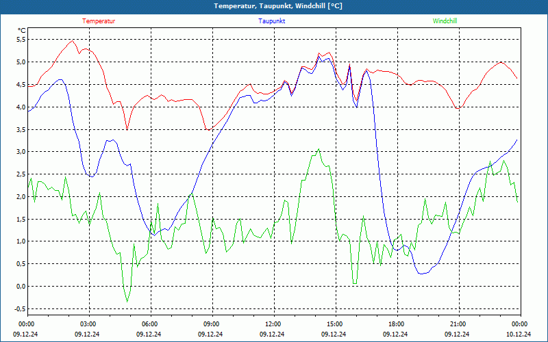Click the °C unit label on the y-axis
Viewport: 548px width, 342px height.
(22, 31)
